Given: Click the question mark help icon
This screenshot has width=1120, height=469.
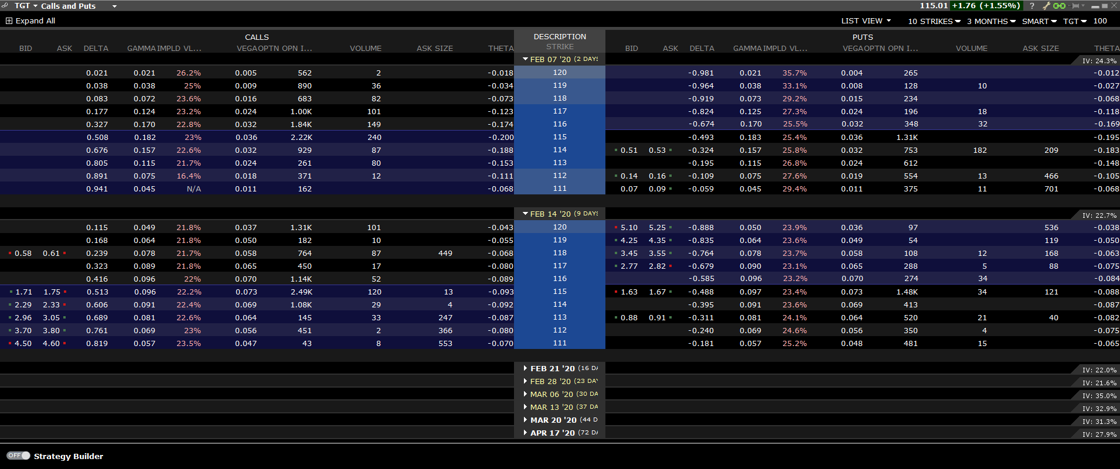Looking at the screenshot, I should pyautogui.click(x=1032, y=6).
